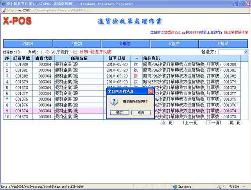Jump to the last page 尾頁
The image size is (251, 190).
click(x=235, y=123)
